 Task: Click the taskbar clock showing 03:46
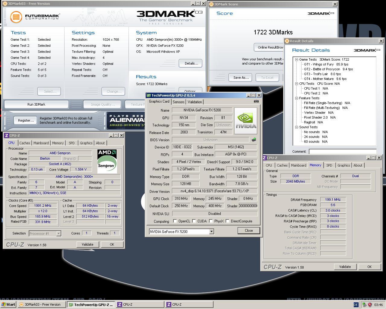click(378, 305)
